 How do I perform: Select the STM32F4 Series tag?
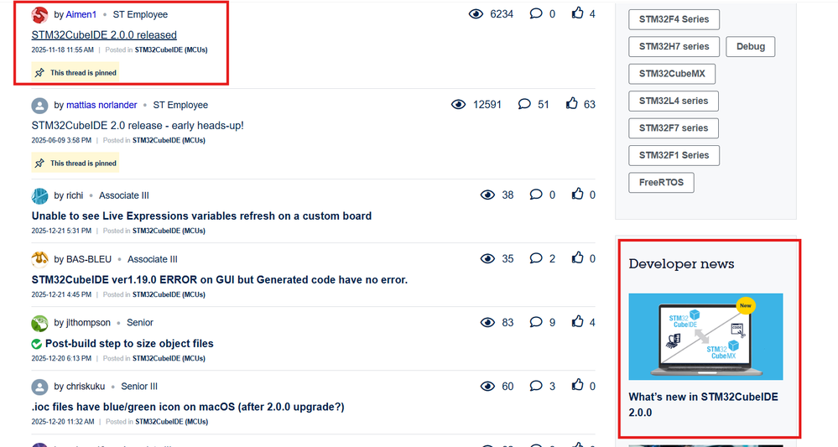coord(674,19)
